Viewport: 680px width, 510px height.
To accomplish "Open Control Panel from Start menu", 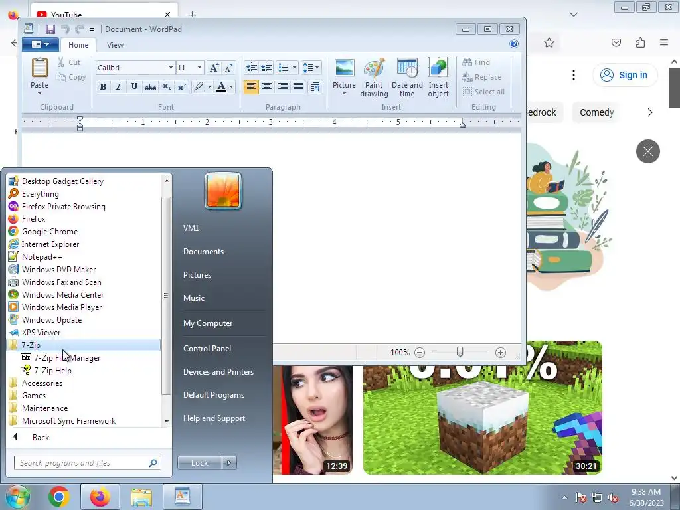I will click(207, 348).
